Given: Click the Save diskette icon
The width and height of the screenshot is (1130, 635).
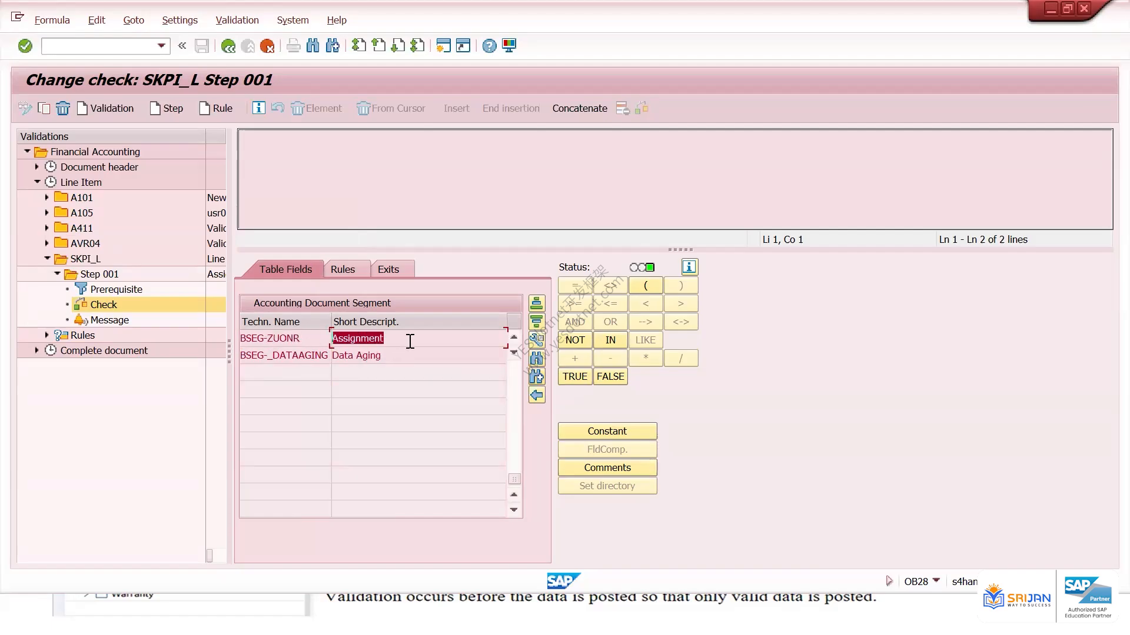Looking at the screenshot, I should click(x=202, y=46).
